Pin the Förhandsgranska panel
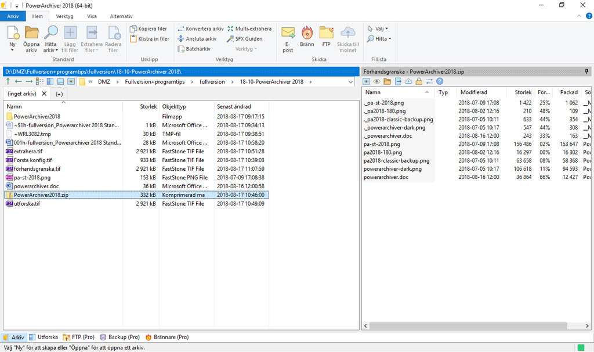The image size is (594, 352). (x=587, y=71)
